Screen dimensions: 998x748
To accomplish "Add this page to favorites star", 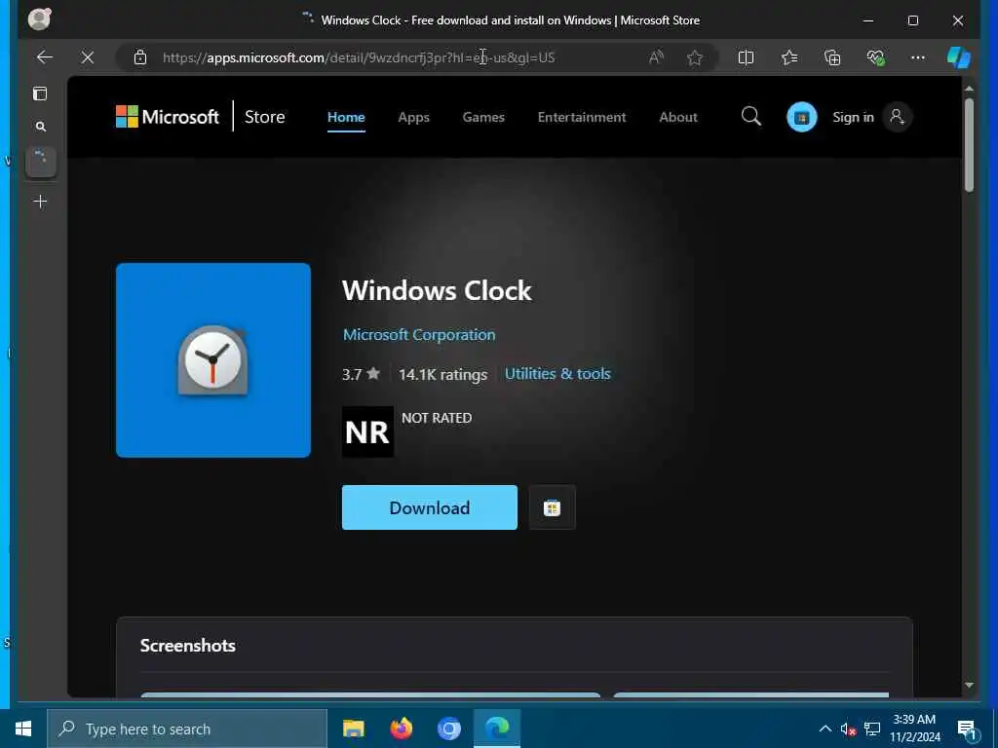I will [x=694, y=57].
